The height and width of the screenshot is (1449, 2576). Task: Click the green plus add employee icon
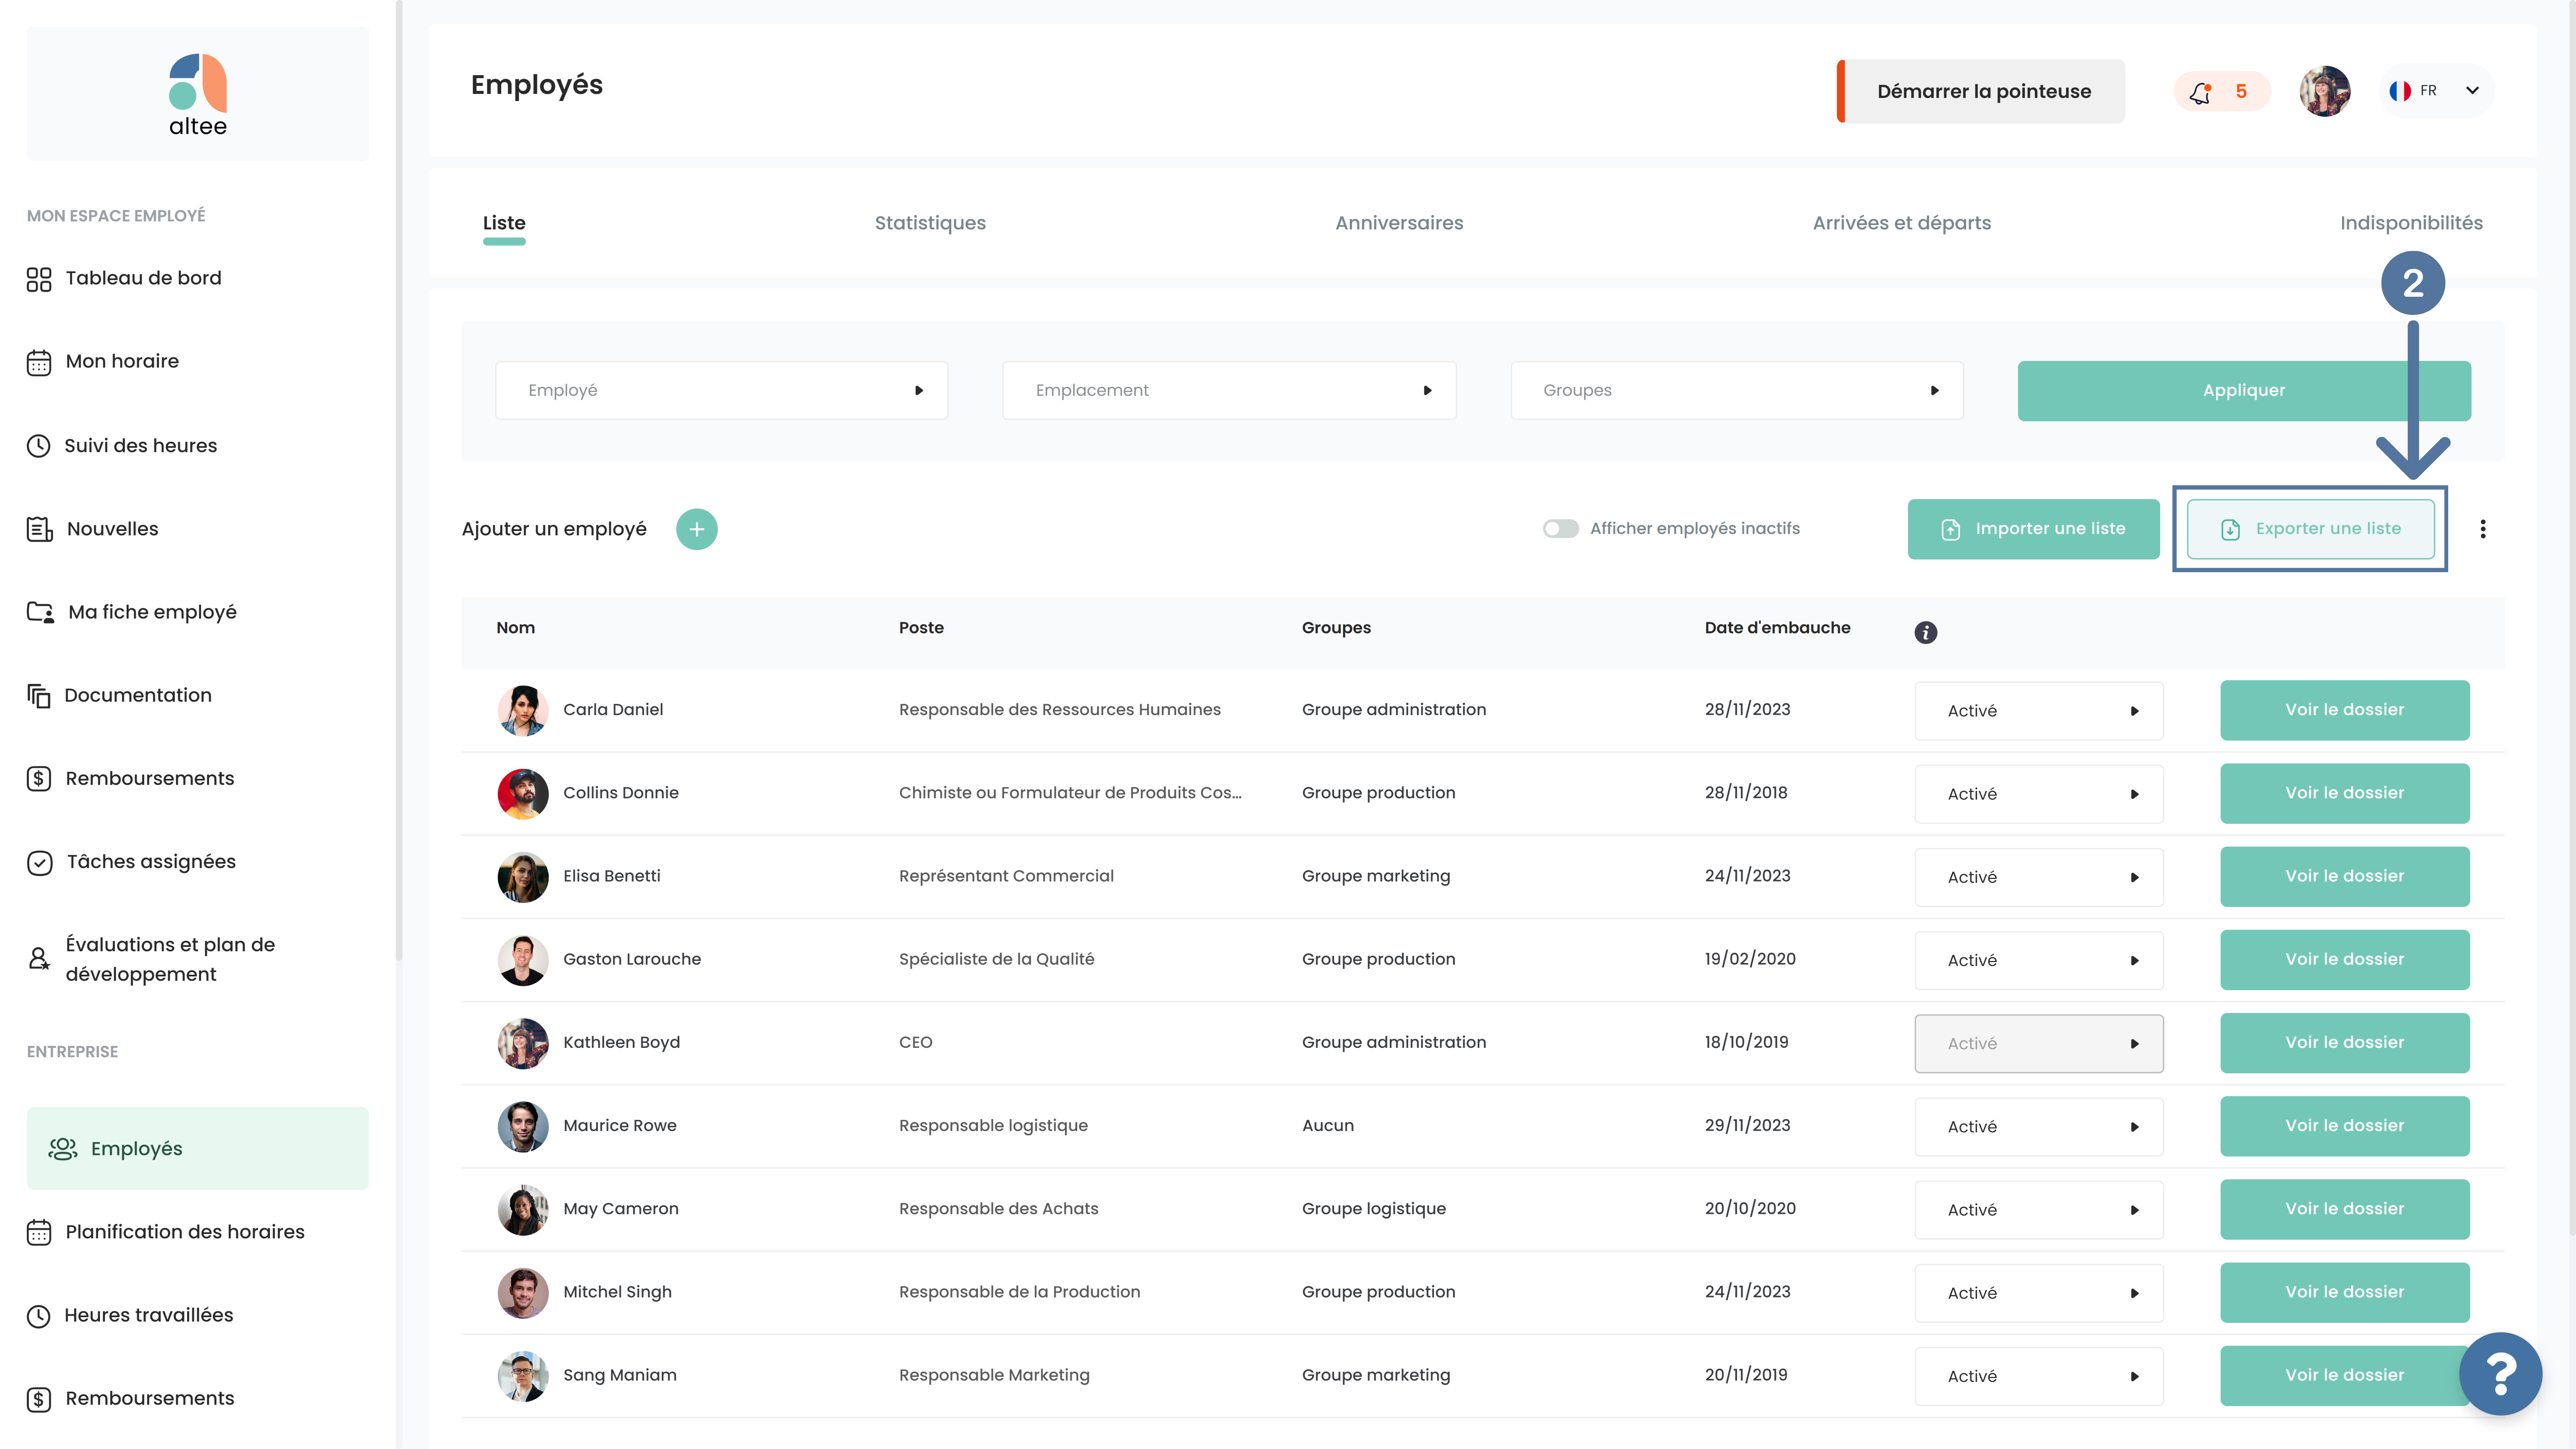click(697, 529)
